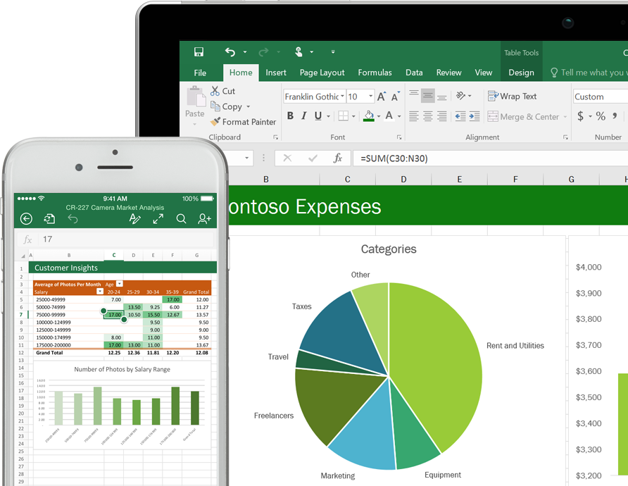Select Top Align icon
The image size is (628, 486).
click(414, 95)
